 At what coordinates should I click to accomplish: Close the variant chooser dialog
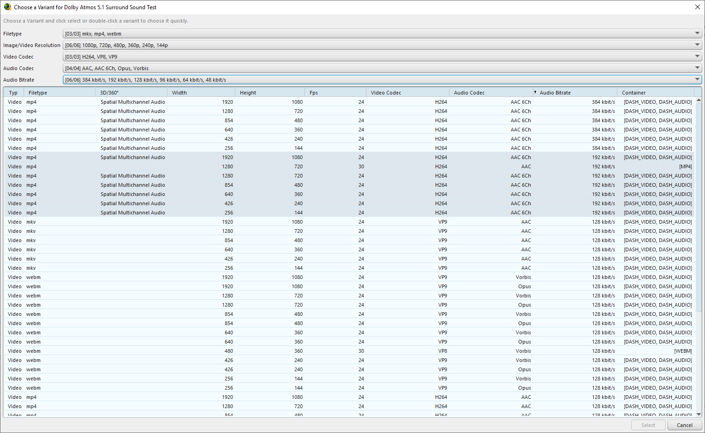tap(698, 7)
